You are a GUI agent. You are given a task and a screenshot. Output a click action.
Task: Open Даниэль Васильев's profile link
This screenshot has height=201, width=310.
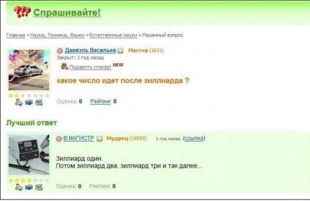click(90, 50)
